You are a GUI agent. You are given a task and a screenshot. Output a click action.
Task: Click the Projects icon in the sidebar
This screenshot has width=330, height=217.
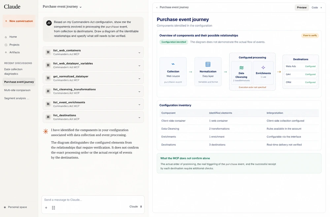pos(6,45)
